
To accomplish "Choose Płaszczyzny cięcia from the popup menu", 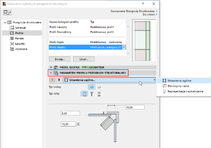I will coord(184,86).
